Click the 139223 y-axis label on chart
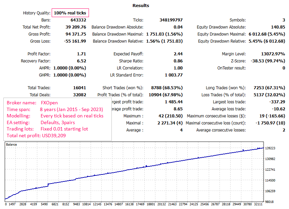This screenshot has width=289, height=209. 270,148
